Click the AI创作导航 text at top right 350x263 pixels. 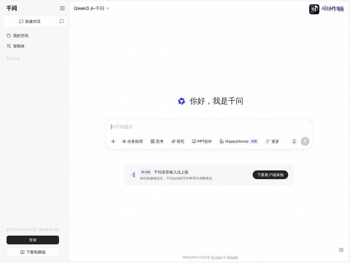coord(333,9)
